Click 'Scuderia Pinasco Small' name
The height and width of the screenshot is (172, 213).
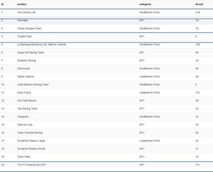31,149
